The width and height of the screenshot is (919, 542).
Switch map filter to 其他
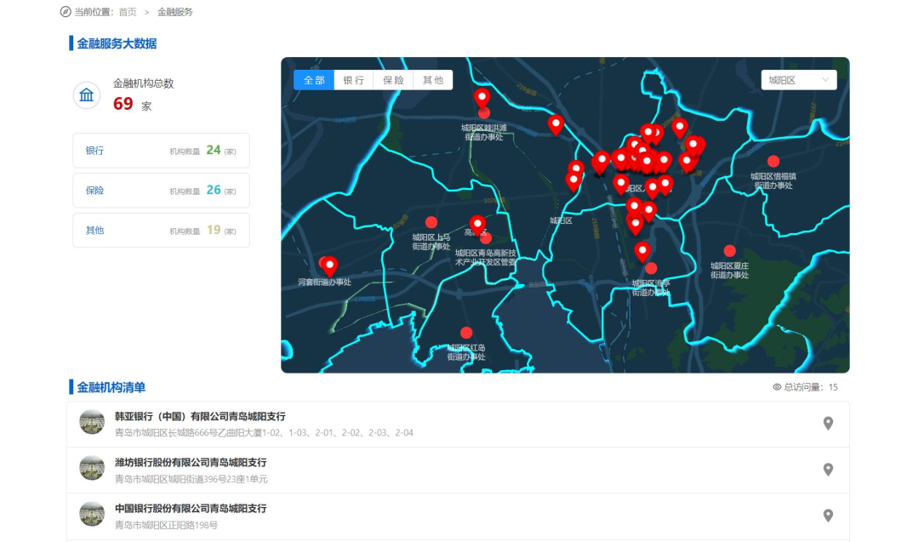click(432, 80)
